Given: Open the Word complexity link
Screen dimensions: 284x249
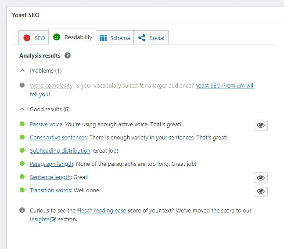Looking at the screenshot, I should [x=51, y=85].
